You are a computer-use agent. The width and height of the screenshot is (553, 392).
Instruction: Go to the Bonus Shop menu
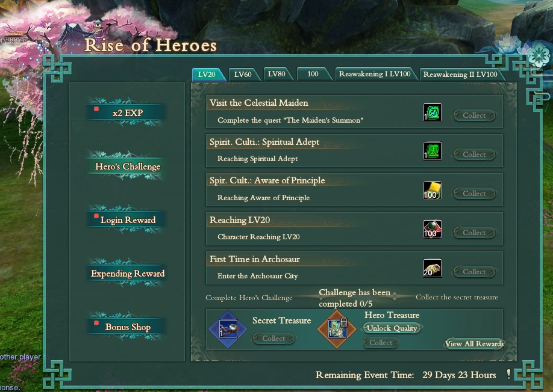pyautogui.click(x=127, y=326)
